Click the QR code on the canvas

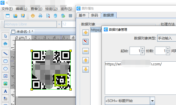pos(51,70)
